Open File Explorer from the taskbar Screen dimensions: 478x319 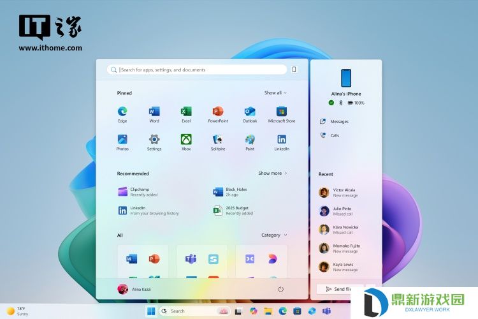pyautogui.click(x=268, y=311)
